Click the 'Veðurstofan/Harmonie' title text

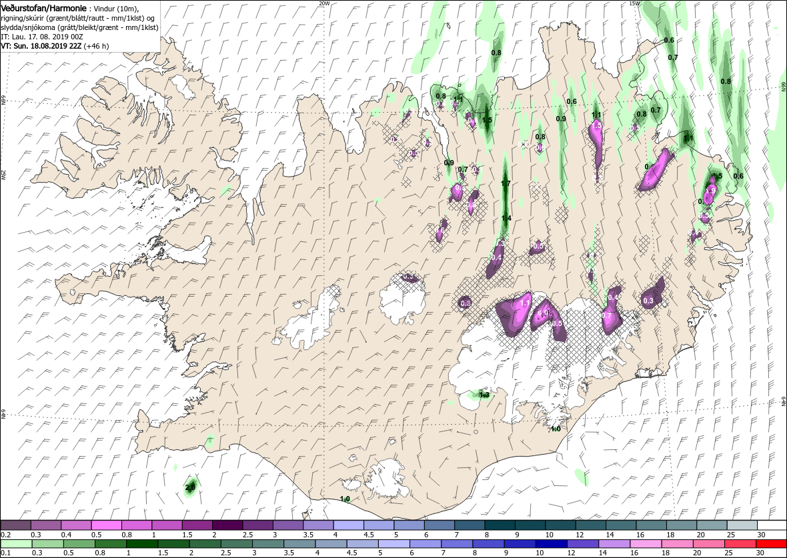pyautogui.click(x=43, y=9)
